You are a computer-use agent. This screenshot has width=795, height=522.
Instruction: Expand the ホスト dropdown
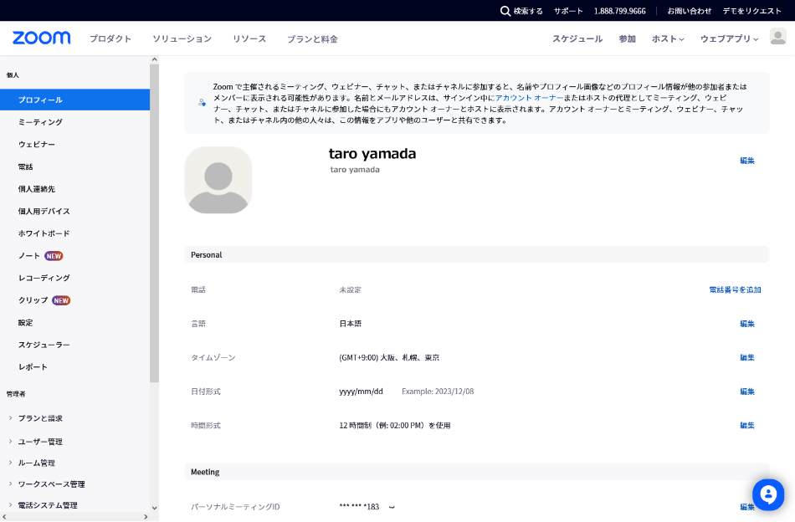click(668, 39)
